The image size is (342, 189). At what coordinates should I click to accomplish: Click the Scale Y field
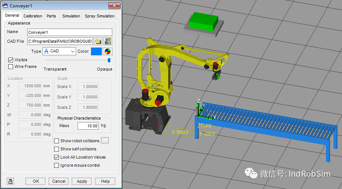[x=88, y=97]
